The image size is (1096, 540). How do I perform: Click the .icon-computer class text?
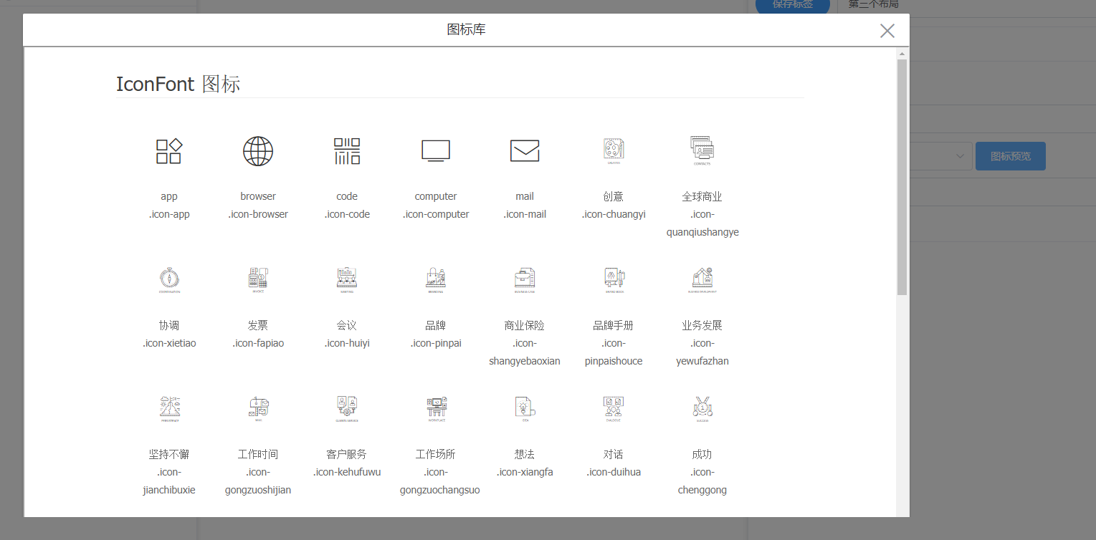(436, 214)
